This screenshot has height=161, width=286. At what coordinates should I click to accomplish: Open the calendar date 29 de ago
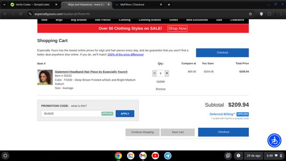point(253,156)
